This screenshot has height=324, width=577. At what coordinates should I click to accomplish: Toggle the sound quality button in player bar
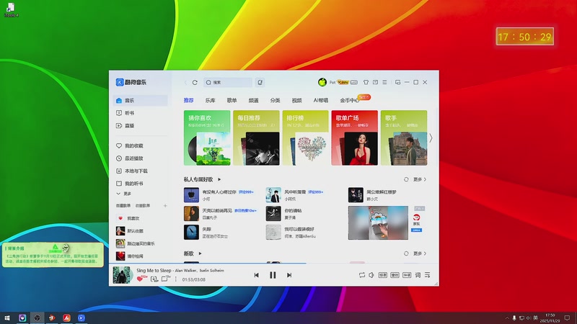pos(383,275)
